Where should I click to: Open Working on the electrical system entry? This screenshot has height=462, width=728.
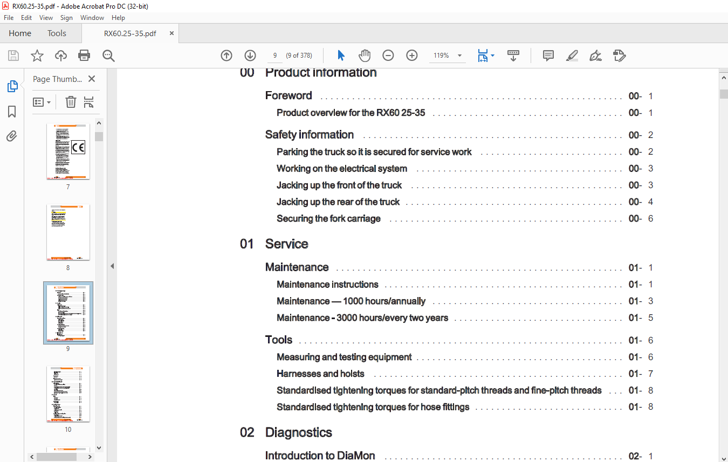pyautogui.click(x=342, y=168)
